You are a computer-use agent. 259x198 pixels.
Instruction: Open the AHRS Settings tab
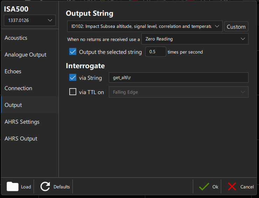pyautogui.click(x=22, y=122)
